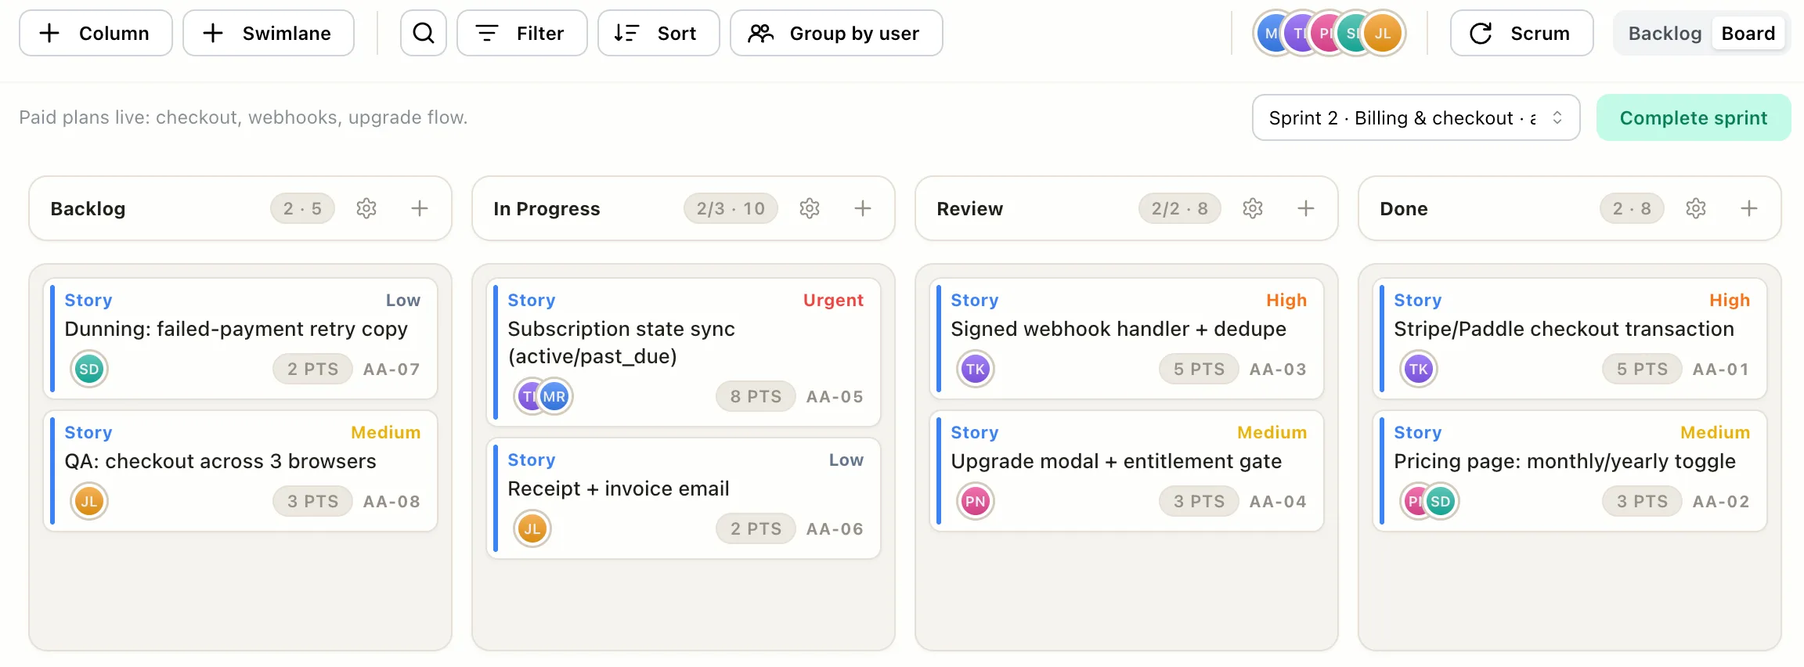1804x667 pixels.
Task: Open settings gear for Review column
Action: click(1253, 208)
